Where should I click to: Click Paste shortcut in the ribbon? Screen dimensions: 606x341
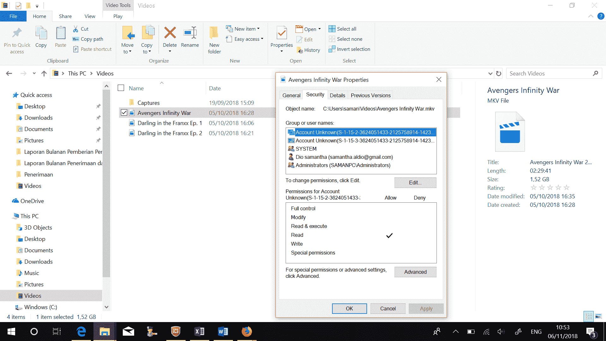92,49
